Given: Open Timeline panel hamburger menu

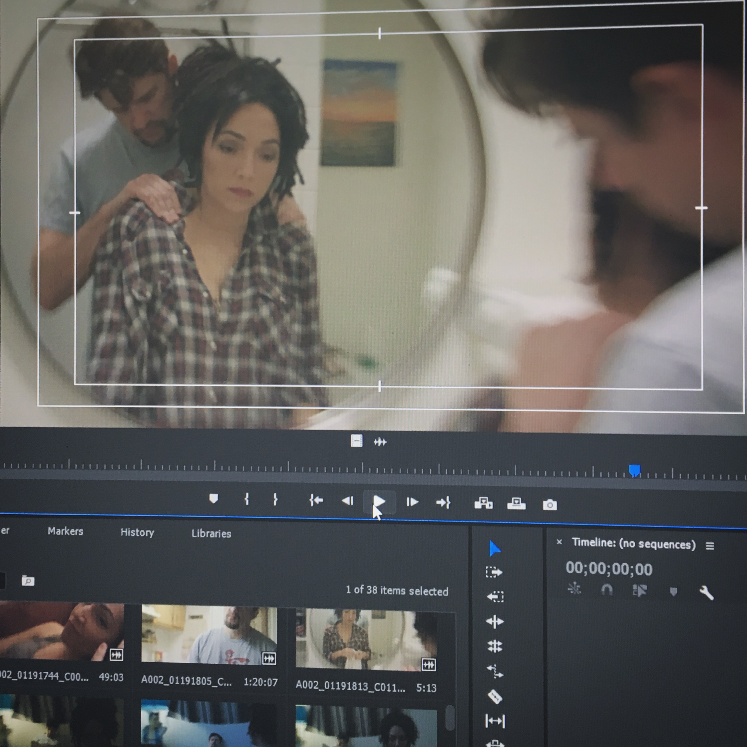Looking at the screenshot, I should (710, 546).
